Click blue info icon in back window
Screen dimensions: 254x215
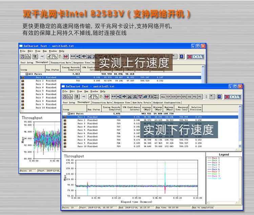182,56
